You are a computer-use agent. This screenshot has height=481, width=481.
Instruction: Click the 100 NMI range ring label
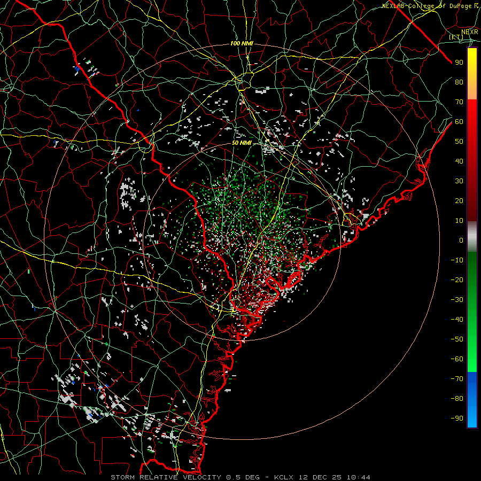(x=242, y=44)
